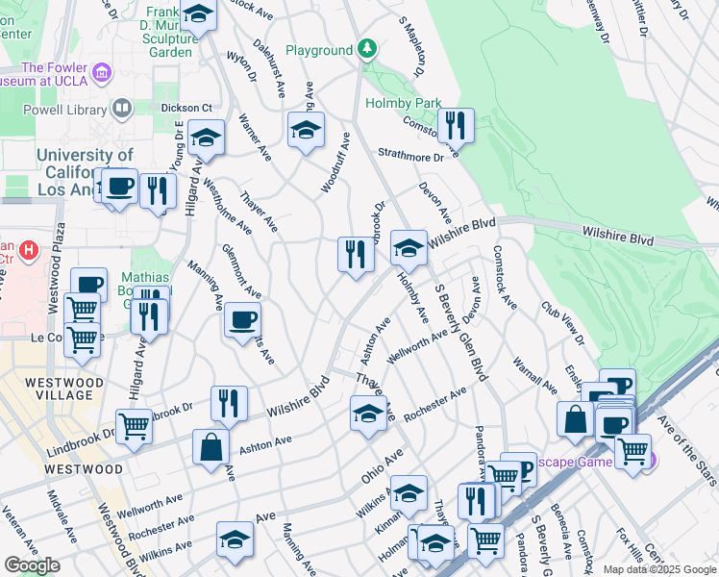Click the cart marker next to Escape Game
Image resolution: width=719 pixels, height=577 pixels.
(x=632, y=453)
